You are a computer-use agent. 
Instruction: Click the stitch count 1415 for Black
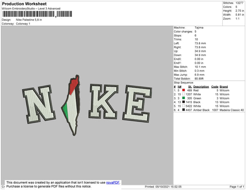coord(189,102)
